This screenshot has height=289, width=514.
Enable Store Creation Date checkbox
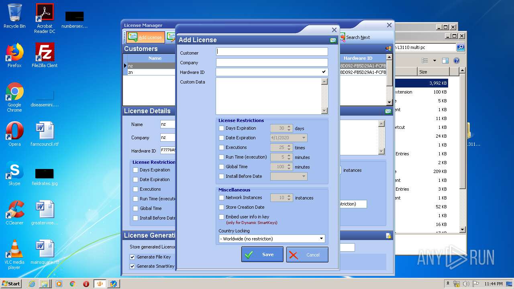click(221, 208)
